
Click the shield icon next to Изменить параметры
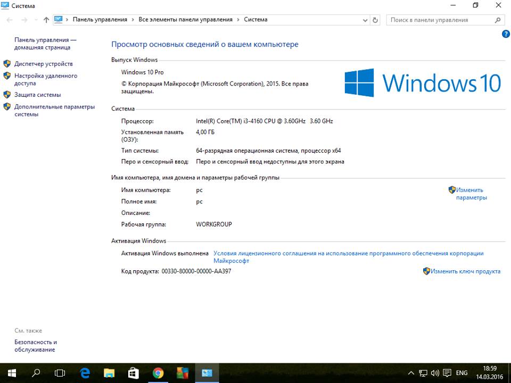tap(452, 189)
